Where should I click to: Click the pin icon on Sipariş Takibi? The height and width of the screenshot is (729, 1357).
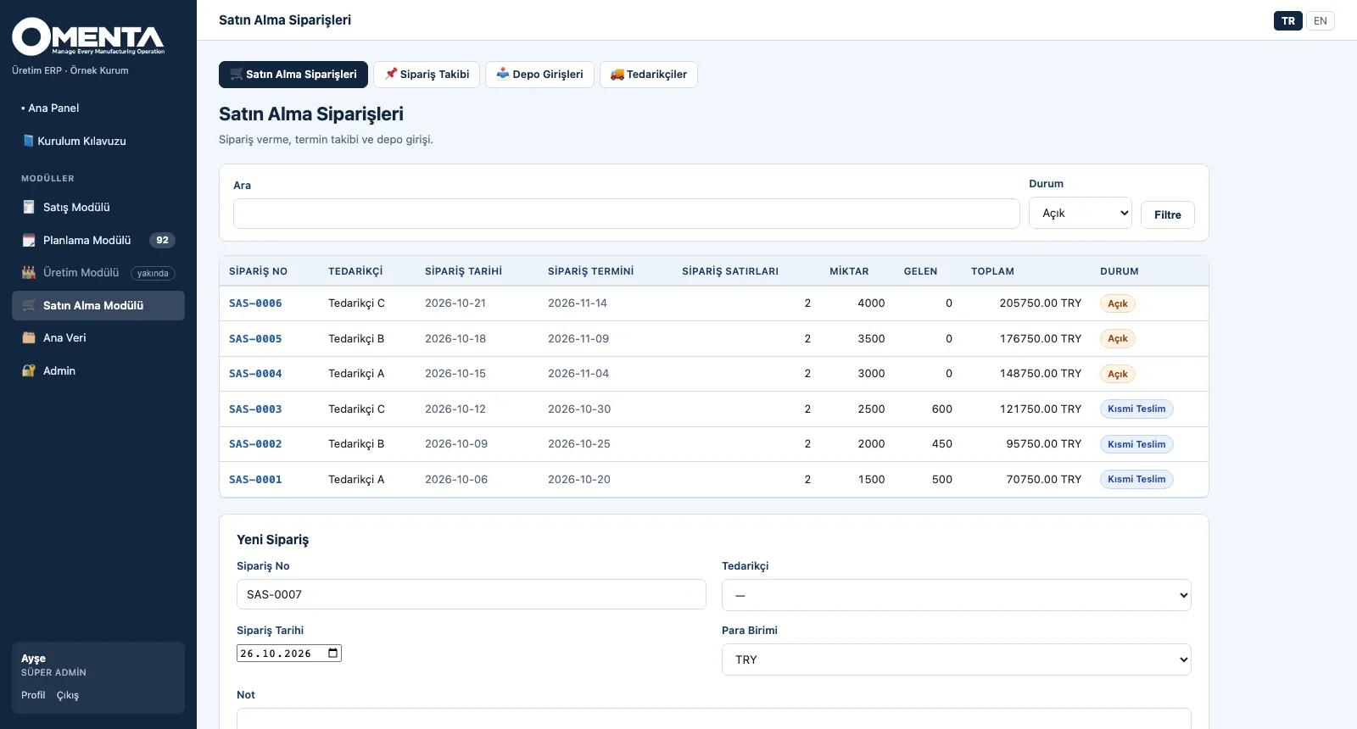pos(391,74)
